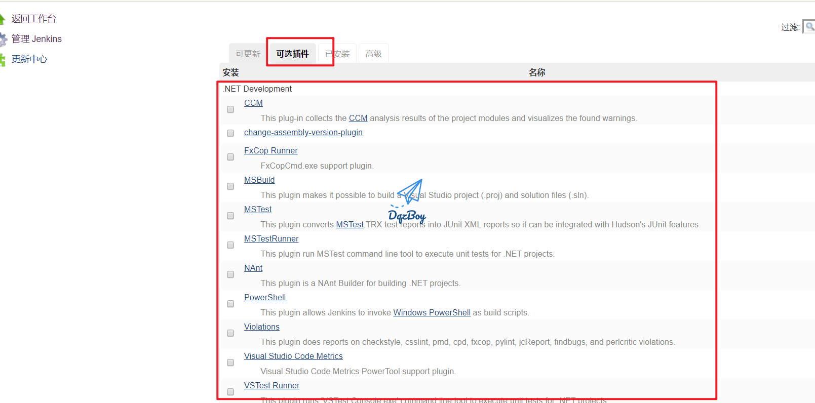Tick the MSBuild plugin checkbox

click(x=230, y=186)
